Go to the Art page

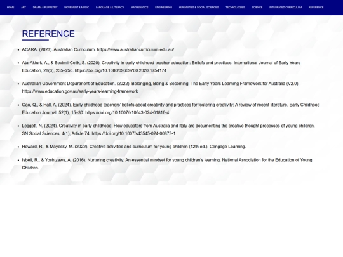[x=24, y=8]
